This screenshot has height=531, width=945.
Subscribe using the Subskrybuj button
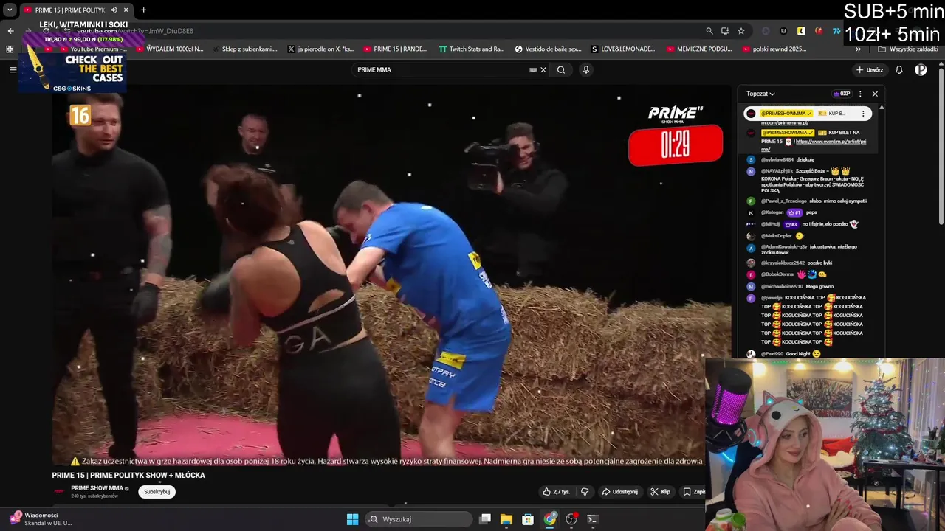[157, 491]
